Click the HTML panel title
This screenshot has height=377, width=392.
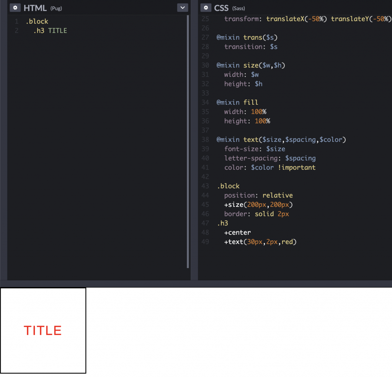coord(35,8)
